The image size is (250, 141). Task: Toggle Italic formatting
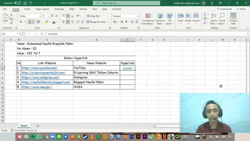(x=25, y=22)
